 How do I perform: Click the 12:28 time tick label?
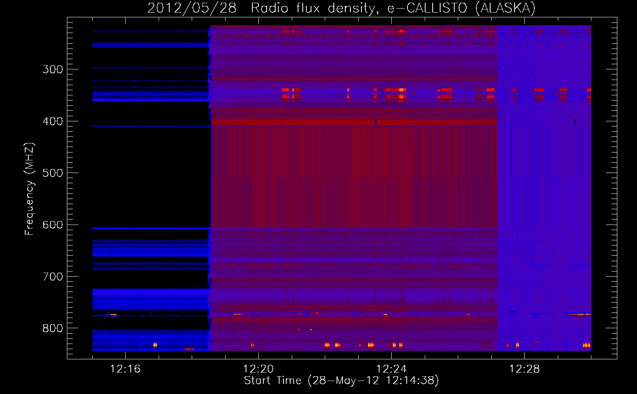(x=524, y=369)
